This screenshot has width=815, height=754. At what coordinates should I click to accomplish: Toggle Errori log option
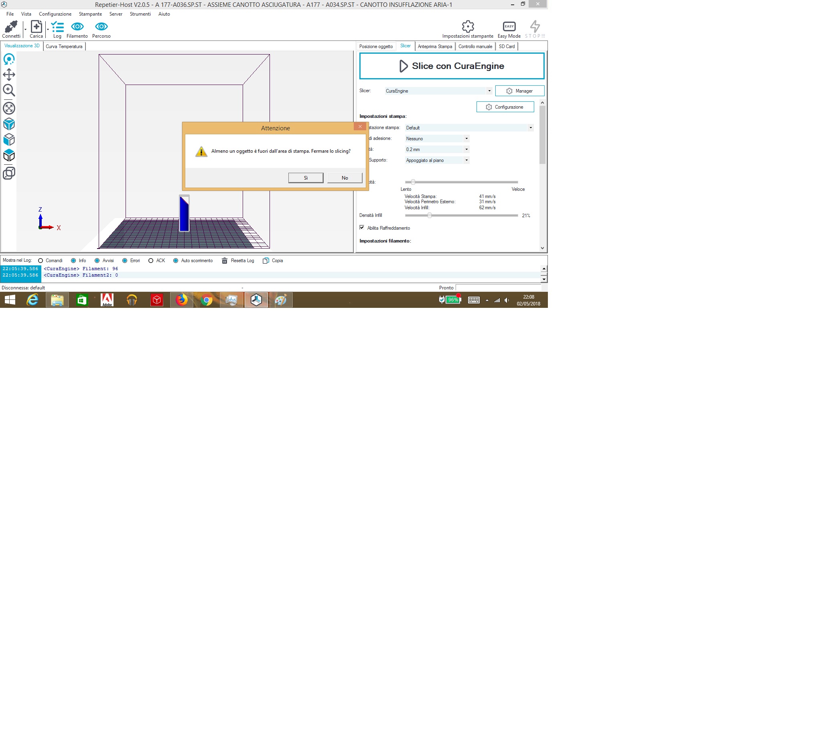pyautogui.click(x=125, y=261)
